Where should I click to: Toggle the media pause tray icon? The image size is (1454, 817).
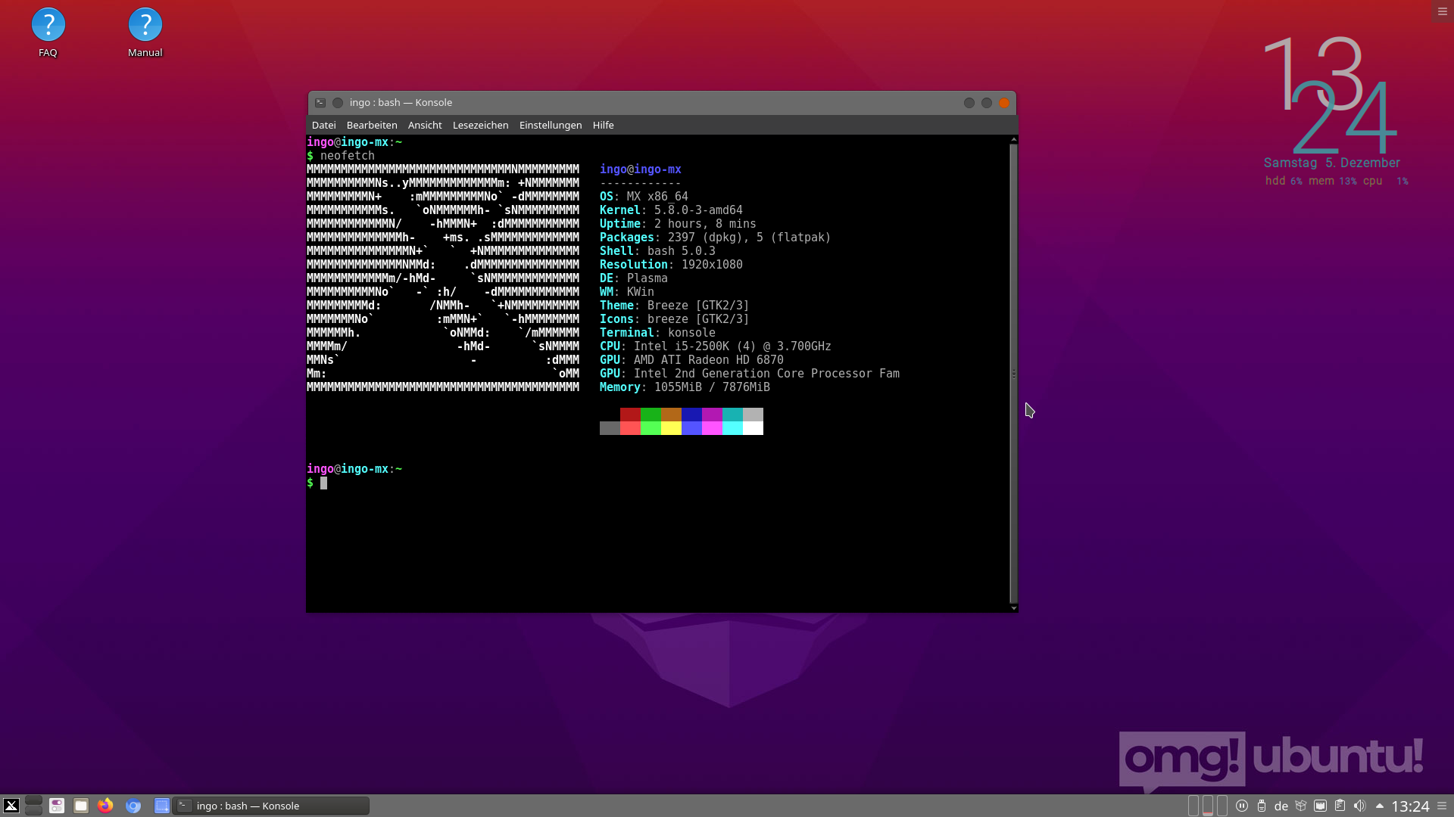1241,806
